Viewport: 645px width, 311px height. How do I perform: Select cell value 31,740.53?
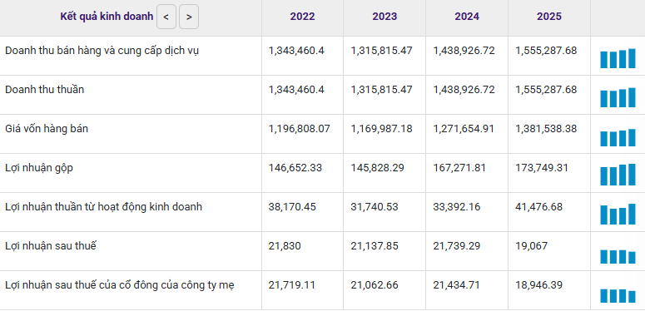375,207
